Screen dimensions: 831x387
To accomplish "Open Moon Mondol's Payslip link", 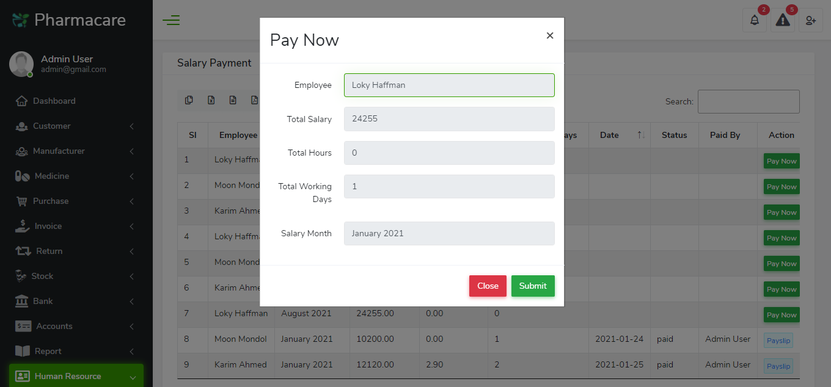I will tap(778, 340).
